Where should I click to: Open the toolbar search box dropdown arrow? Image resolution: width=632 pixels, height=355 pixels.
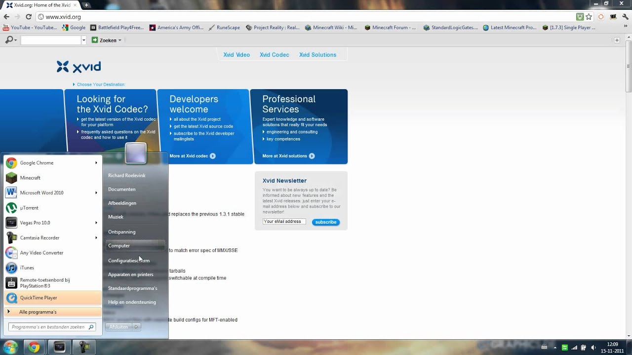pos(83,40)
